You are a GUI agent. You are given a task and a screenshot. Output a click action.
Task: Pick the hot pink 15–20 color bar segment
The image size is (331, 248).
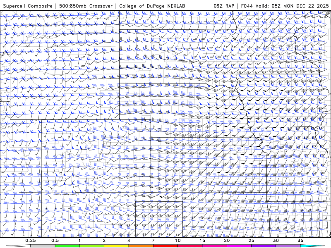[214, 246]
